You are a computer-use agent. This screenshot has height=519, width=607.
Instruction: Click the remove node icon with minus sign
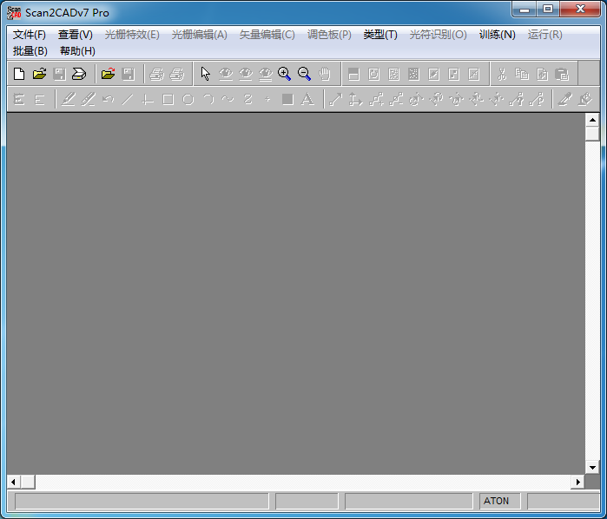tap(396, 100)
